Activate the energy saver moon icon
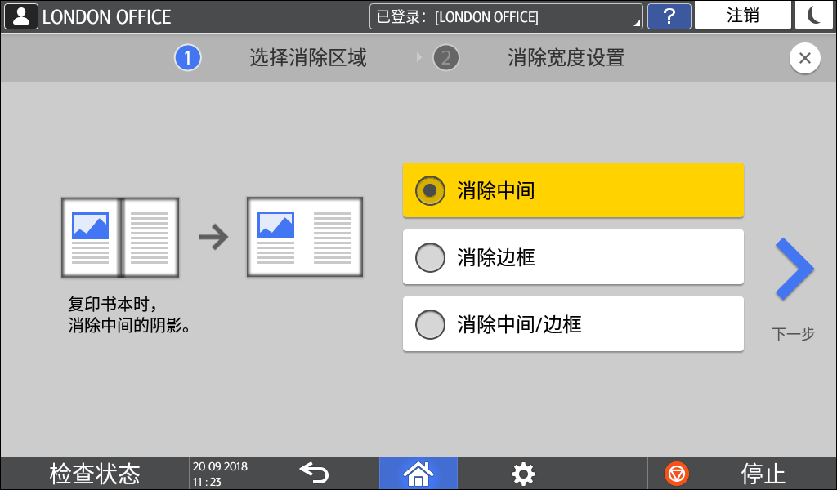The width and height of the screenshot is (837, 490). tap(813, 16)
